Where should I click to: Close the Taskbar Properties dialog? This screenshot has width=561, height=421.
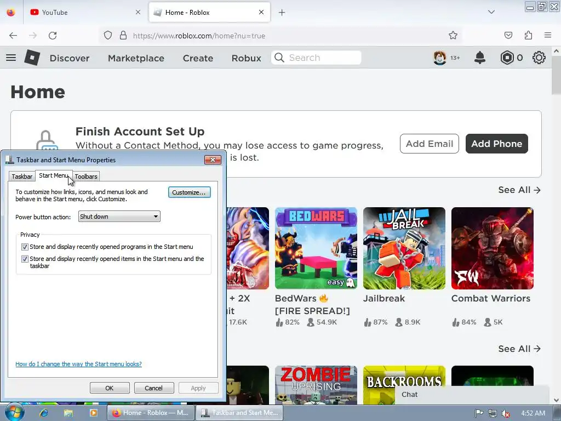pyautogui.click(x=213, y=160)
